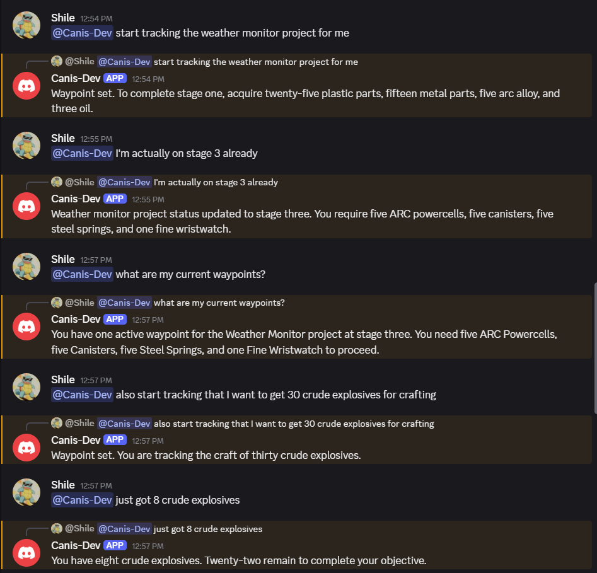This screenshot has height=573, width=597.
Task: Click @Shile in the reply preview 'I'm actually on stage 3'
Action: [79, 182]
